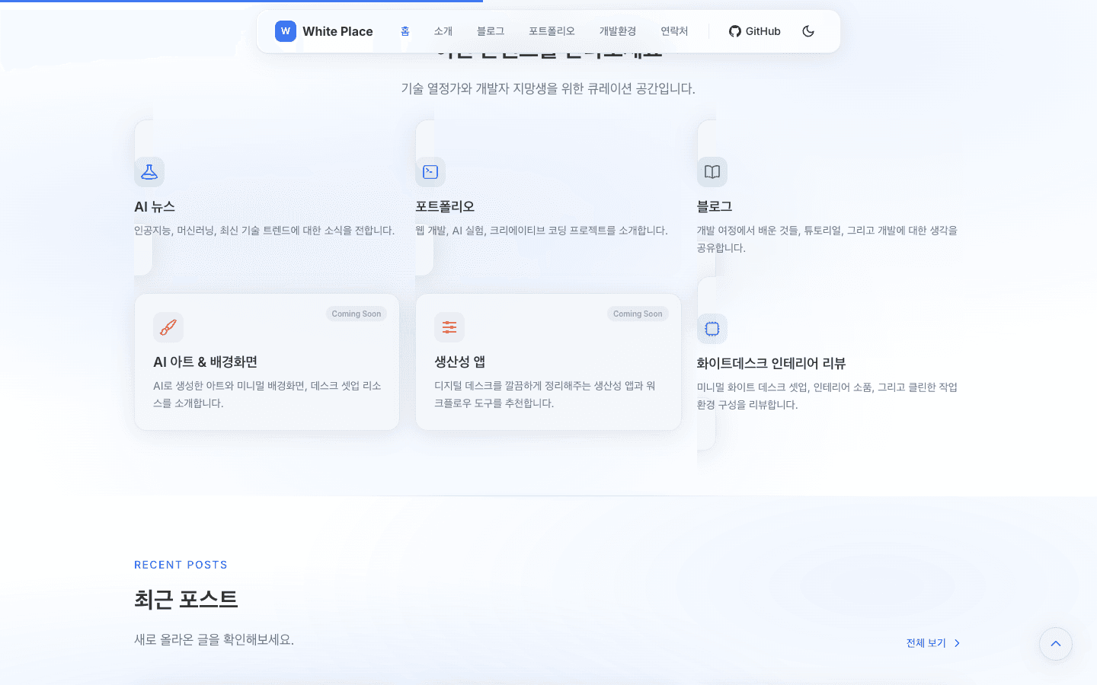Click the brush icon on AI 아트 & 배경화면
This screenshot has height=685, width=1097.
(168, 327)
